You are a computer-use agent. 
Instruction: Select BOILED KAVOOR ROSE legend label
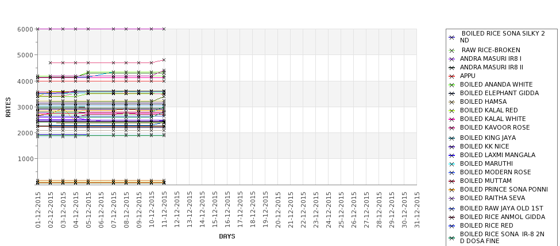(495, 127)
